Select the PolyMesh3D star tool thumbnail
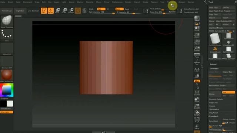This screenshot has height=133, width=237. [228, 43]
